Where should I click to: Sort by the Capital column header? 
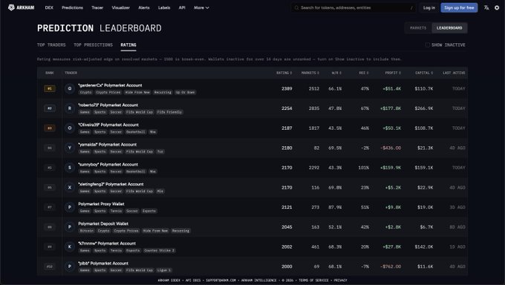tap(424, 73)
